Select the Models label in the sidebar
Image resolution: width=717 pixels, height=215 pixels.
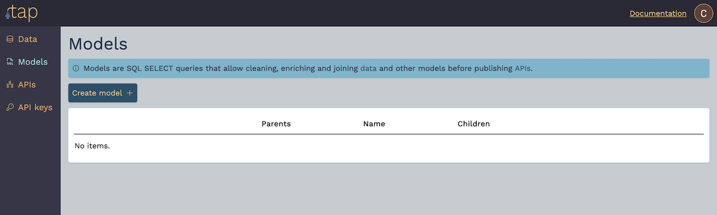coord(32,62)
